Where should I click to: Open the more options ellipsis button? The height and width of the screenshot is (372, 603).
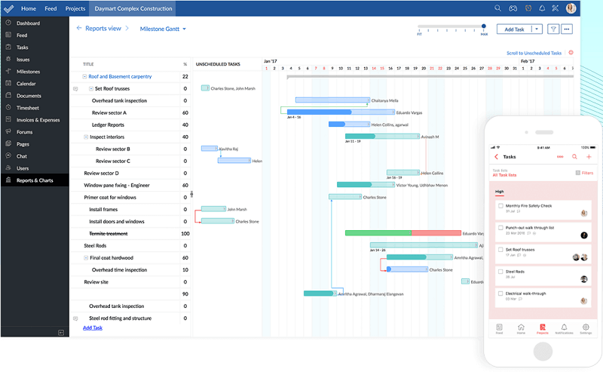[x=567, y=29]
